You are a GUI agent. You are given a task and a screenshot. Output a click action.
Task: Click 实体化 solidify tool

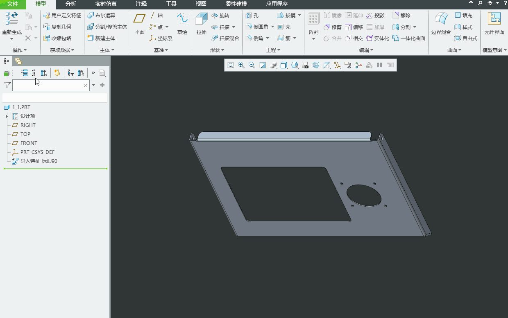coord(378,38)
